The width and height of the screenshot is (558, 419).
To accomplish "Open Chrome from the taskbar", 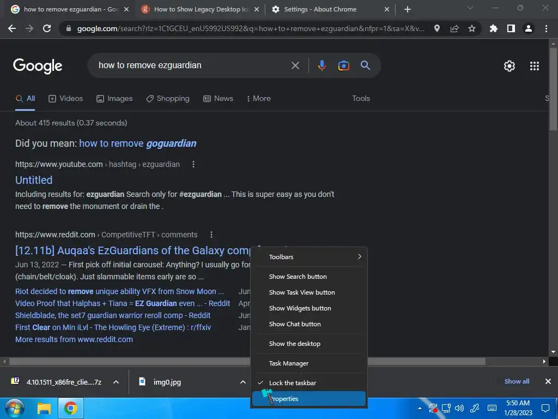I will tap(70, 408).
